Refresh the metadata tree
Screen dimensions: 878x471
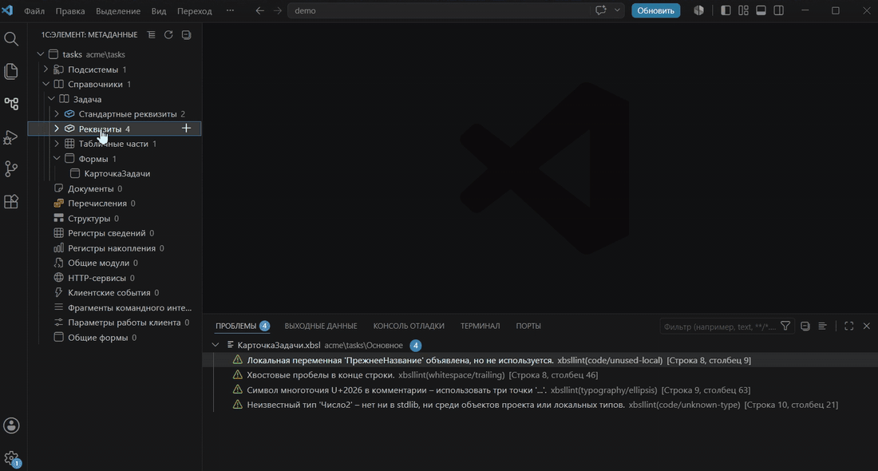tap(168, 34)
